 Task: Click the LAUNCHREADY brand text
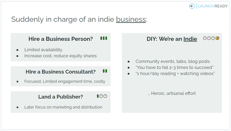click(212, 6)
